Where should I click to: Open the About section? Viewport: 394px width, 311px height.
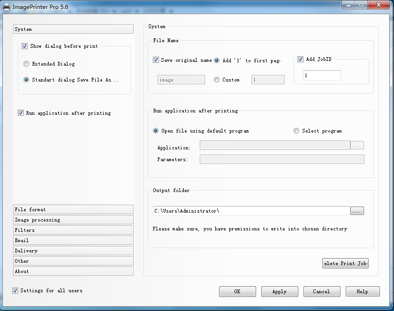click(x=73, y=271)
